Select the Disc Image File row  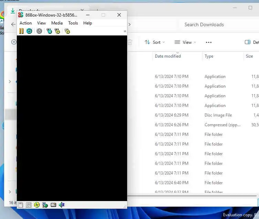tap(193, 115)
